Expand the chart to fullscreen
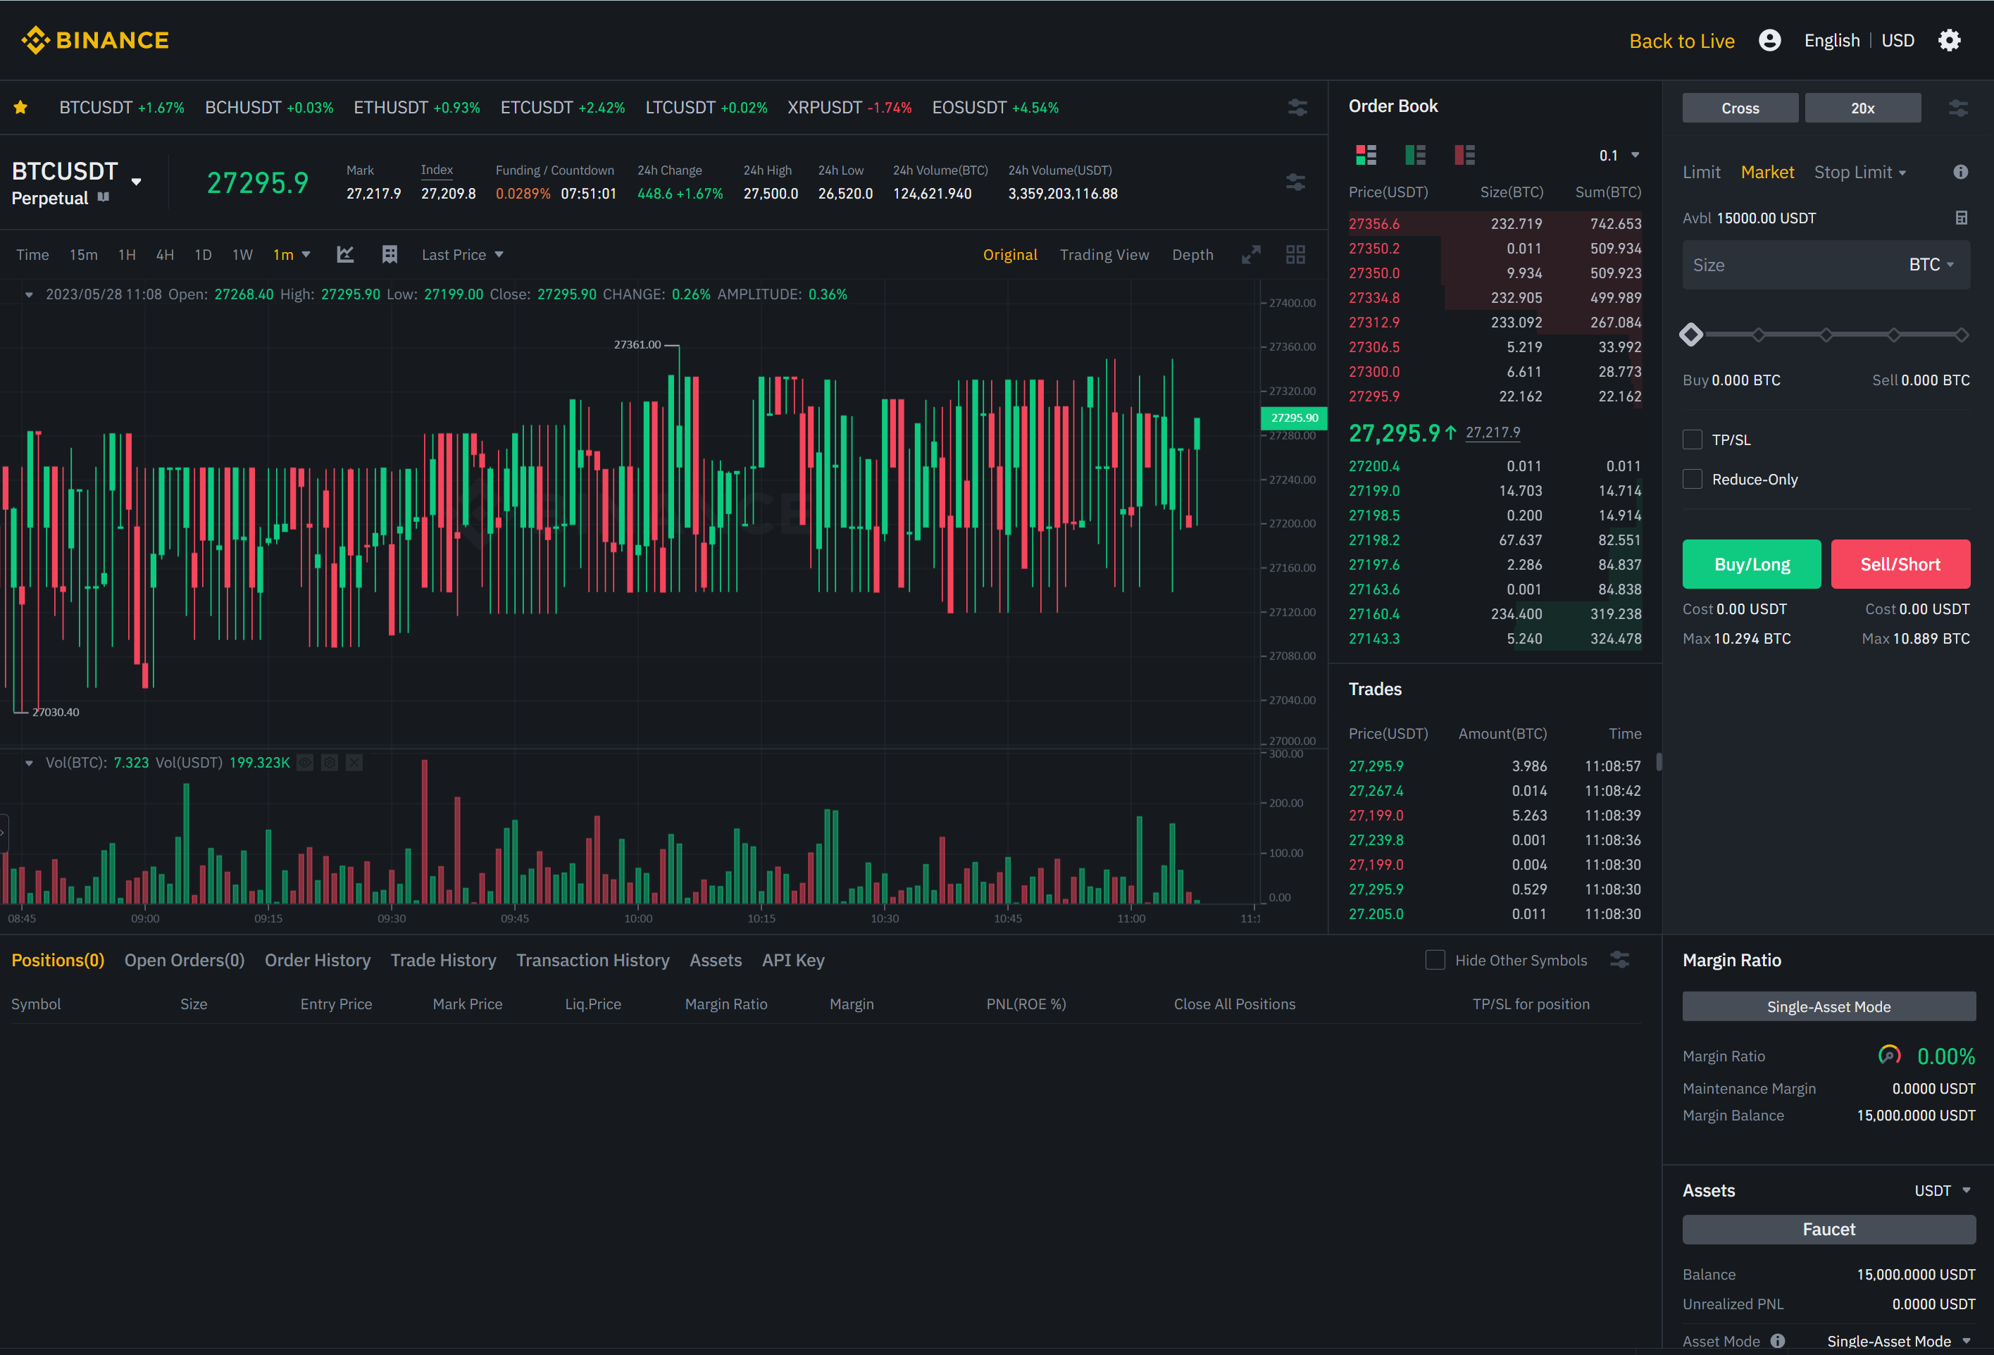This screenshot has width=1994, height=1355. click(1251, 254)
